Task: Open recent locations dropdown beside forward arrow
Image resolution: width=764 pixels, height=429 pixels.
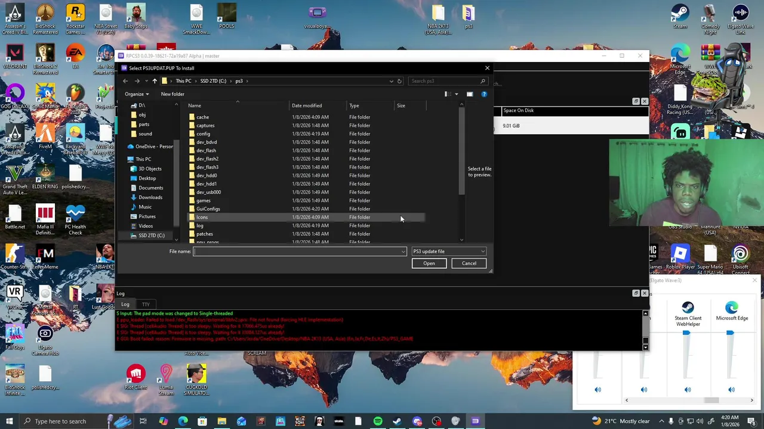Action: point(146,81)
